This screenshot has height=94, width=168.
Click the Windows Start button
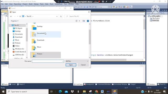(x=3, y=92)
